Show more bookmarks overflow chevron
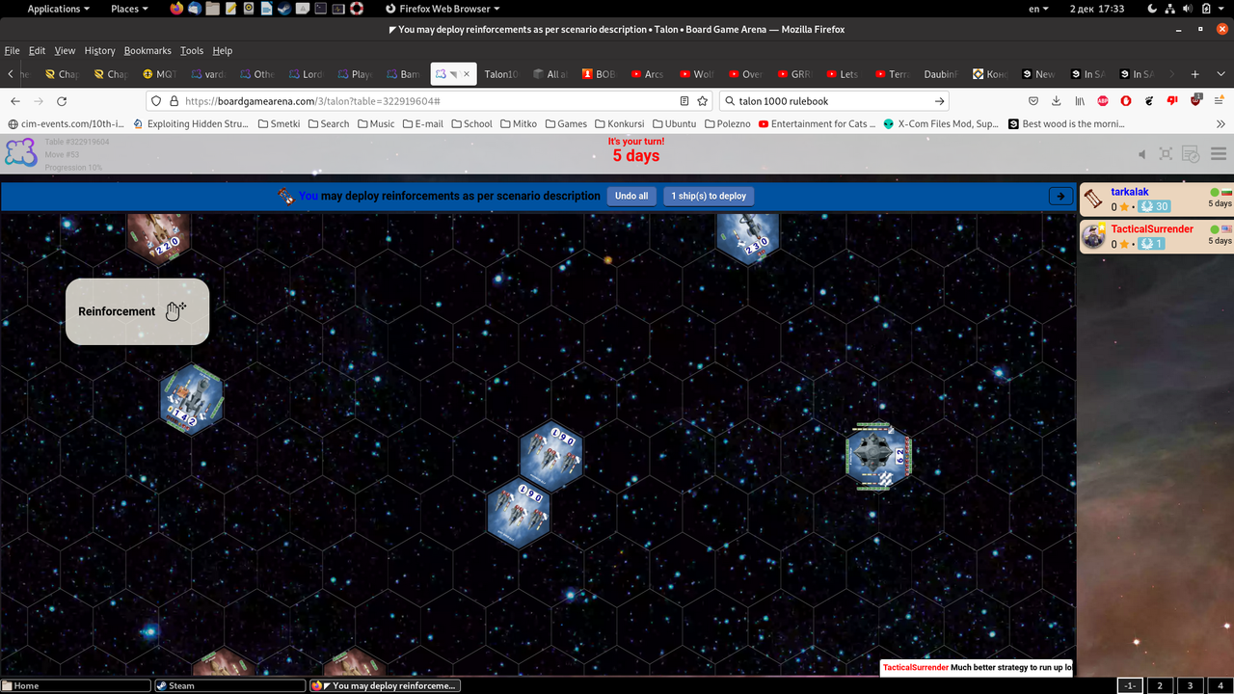Image resolution: width=1234 pixels, height=694 pixels. click(x=1221, y=123)
